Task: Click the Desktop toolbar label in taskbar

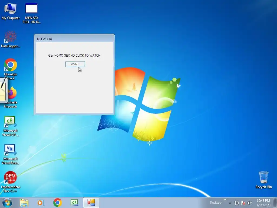Action: [216, 203]
